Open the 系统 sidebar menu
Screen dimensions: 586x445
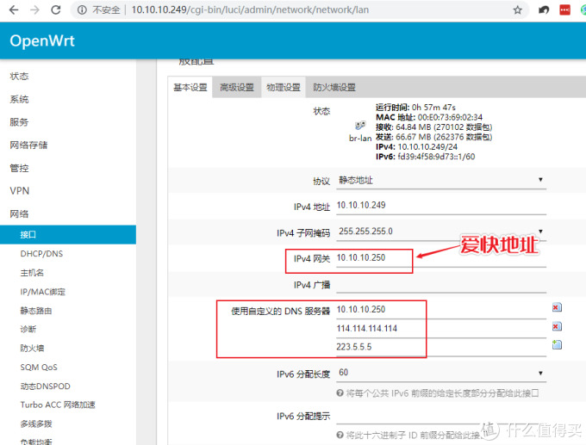[19, 99]
